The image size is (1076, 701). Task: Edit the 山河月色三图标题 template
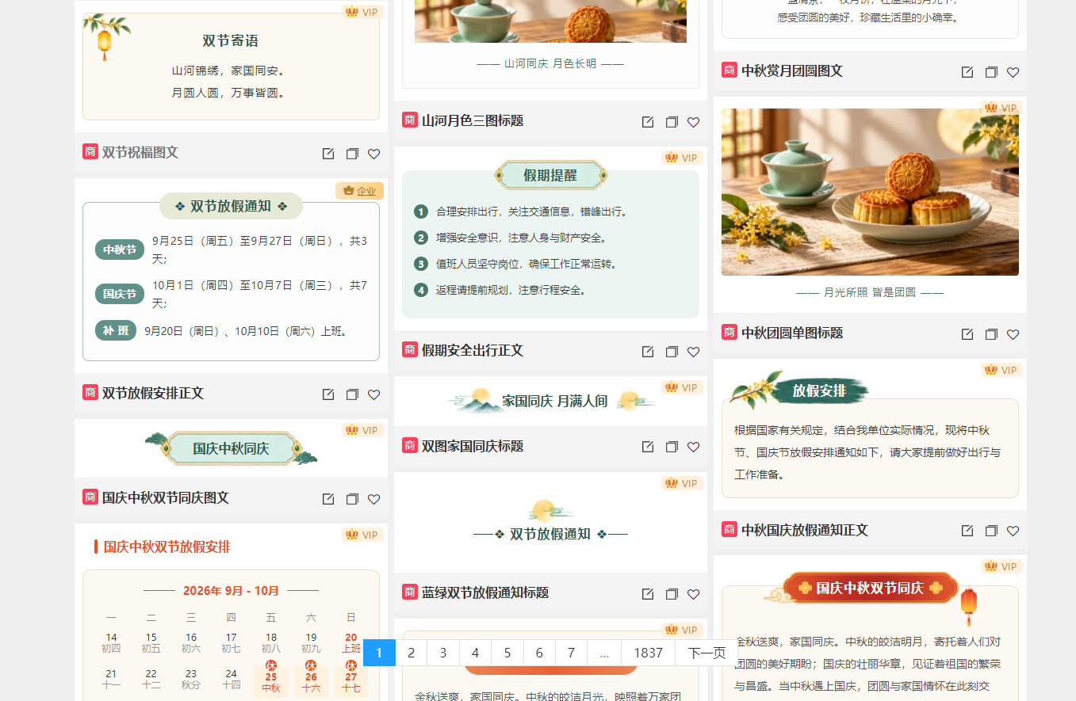click(x=648, y=122)
